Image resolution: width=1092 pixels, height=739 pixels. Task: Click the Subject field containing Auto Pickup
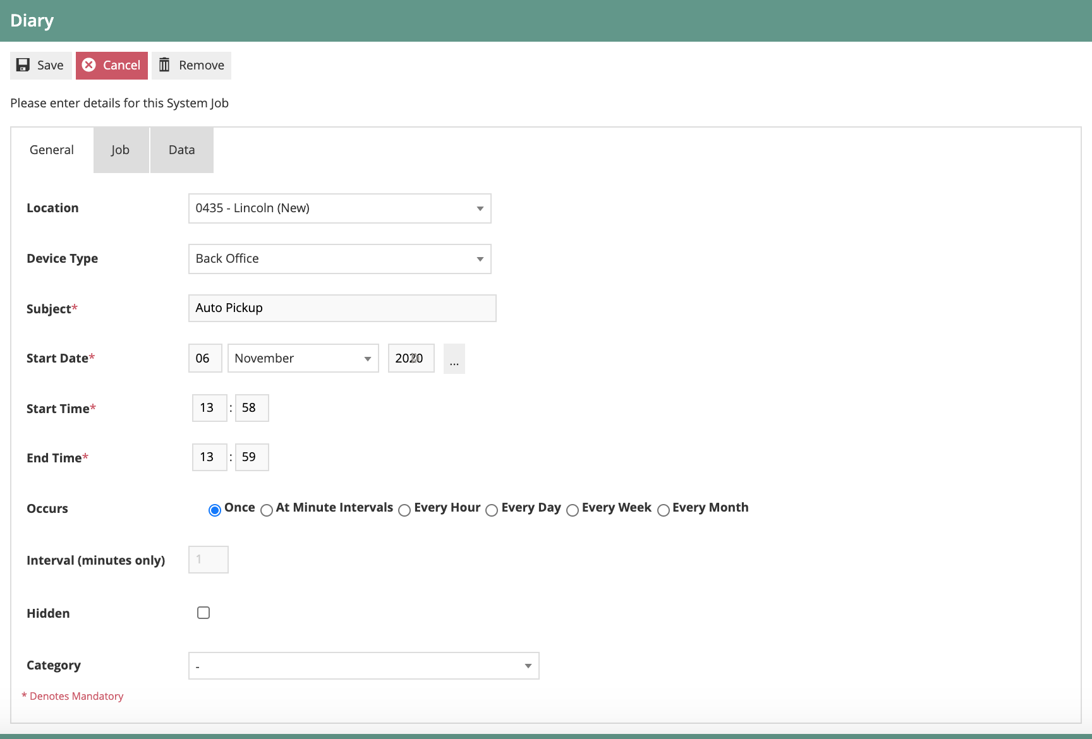(342, 308)
